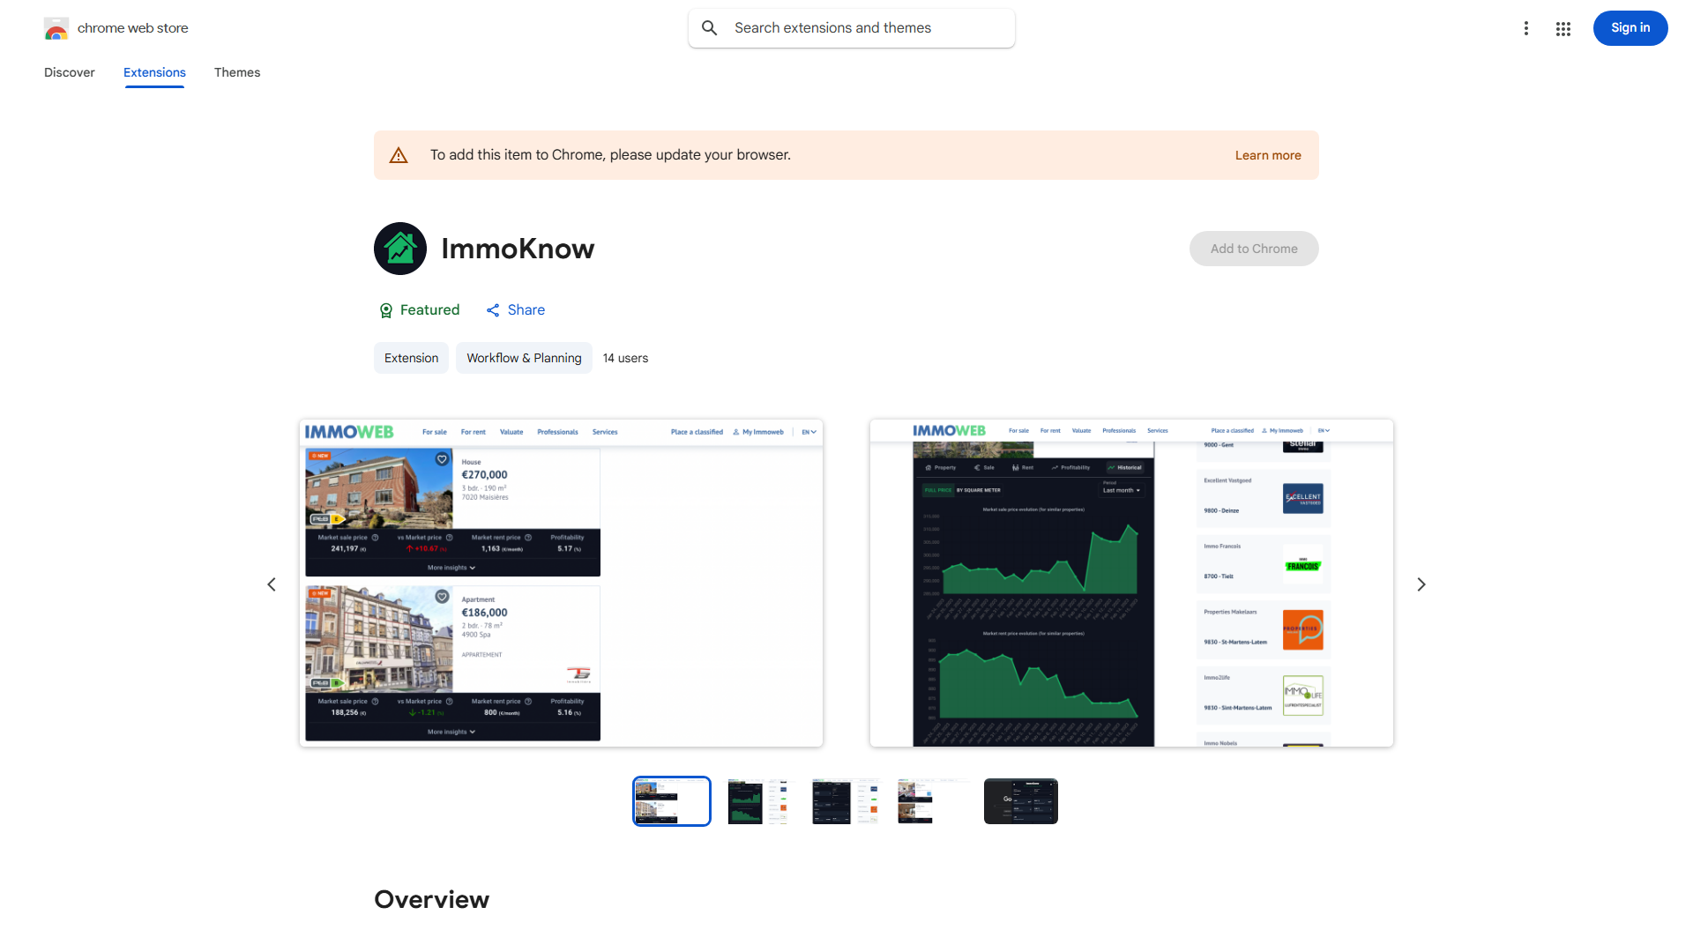Open the Extensions tab

coord(154,72)
